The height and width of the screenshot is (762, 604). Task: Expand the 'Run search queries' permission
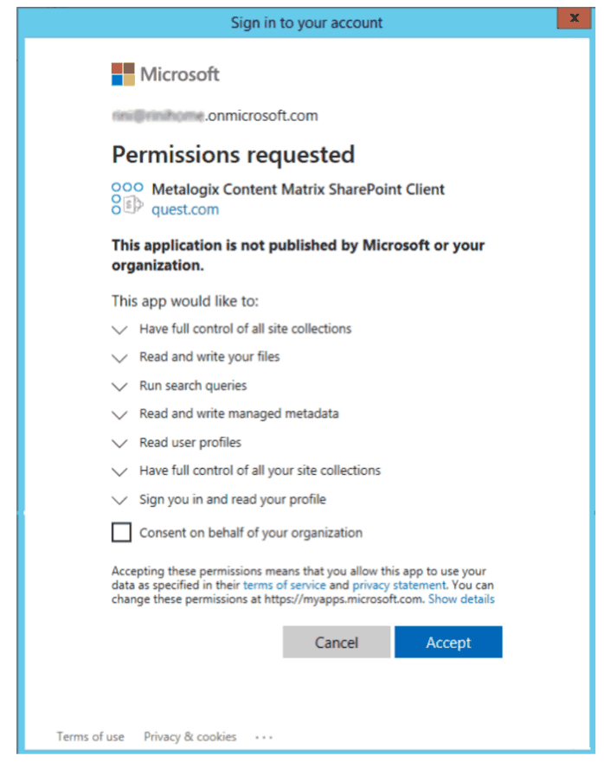tap(119, 386)
